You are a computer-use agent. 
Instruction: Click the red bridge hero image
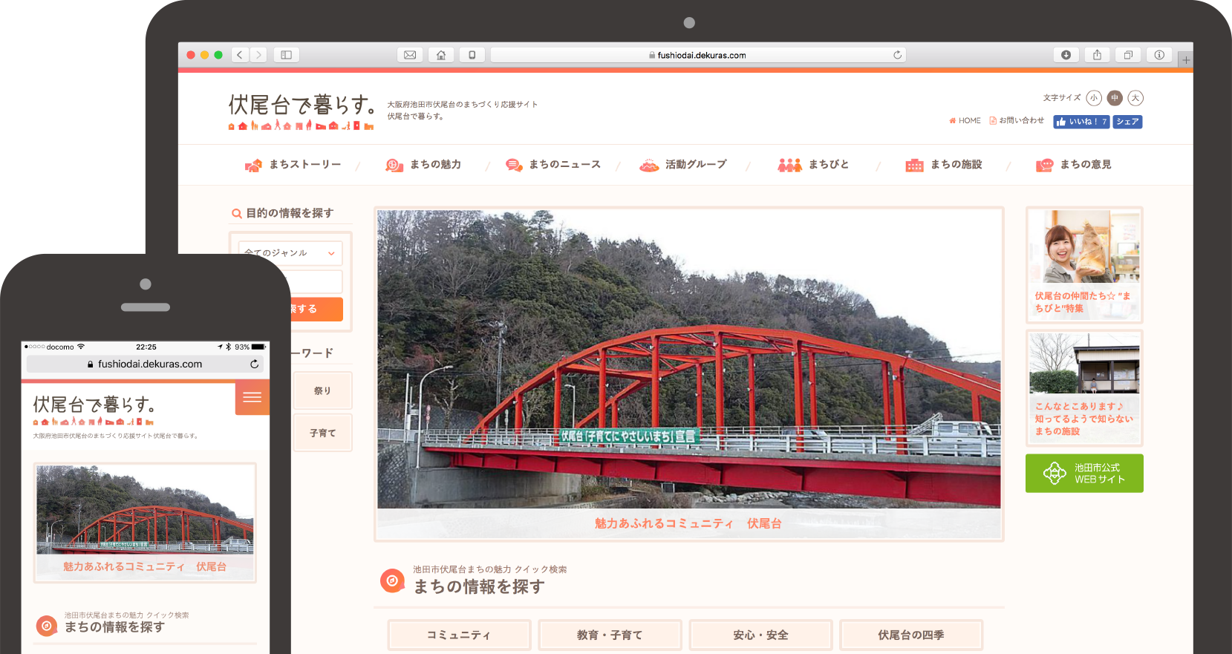pyautogui.click(x=688, y=359)
